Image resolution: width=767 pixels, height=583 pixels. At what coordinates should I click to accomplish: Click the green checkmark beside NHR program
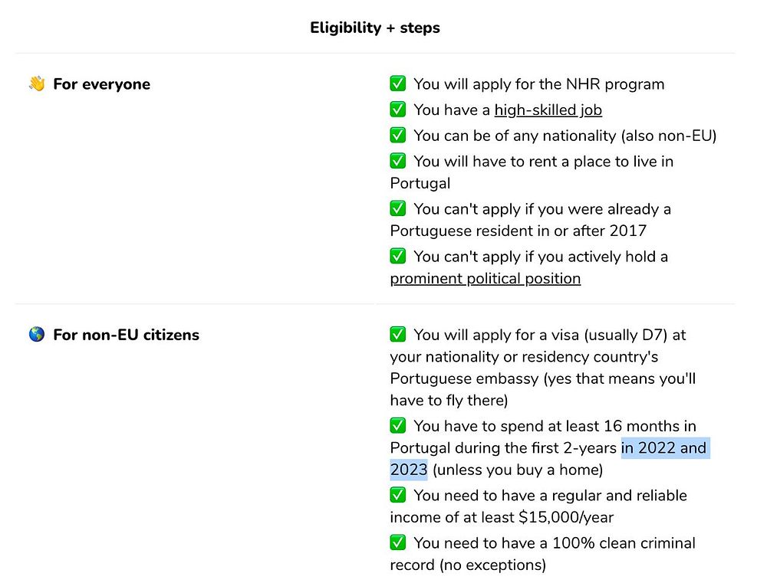(398, 84)
